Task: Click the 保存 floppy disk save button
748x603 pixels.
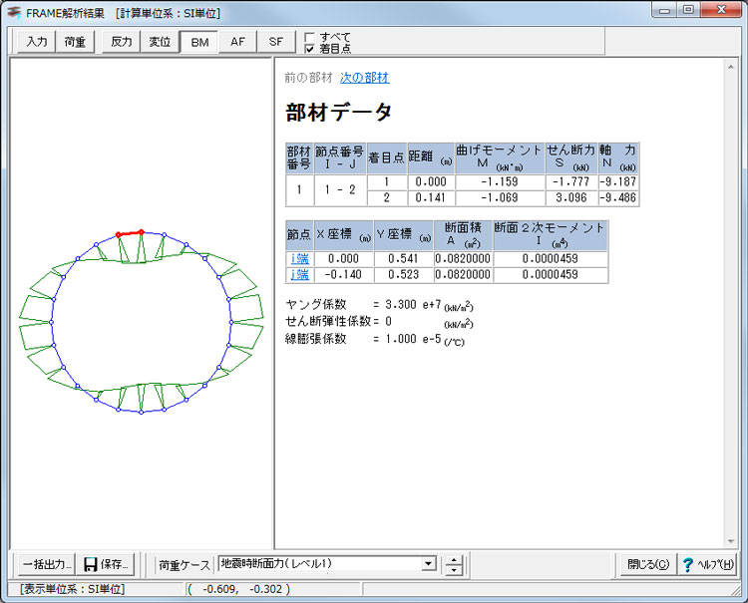Action: [x=108, y=564]
